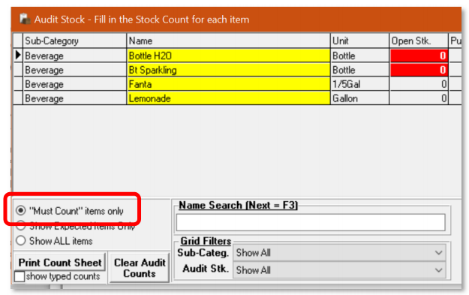This screenshot has height=295, width=469.
Task: Click the Sub-Category column header
Action: coord(74,41)
